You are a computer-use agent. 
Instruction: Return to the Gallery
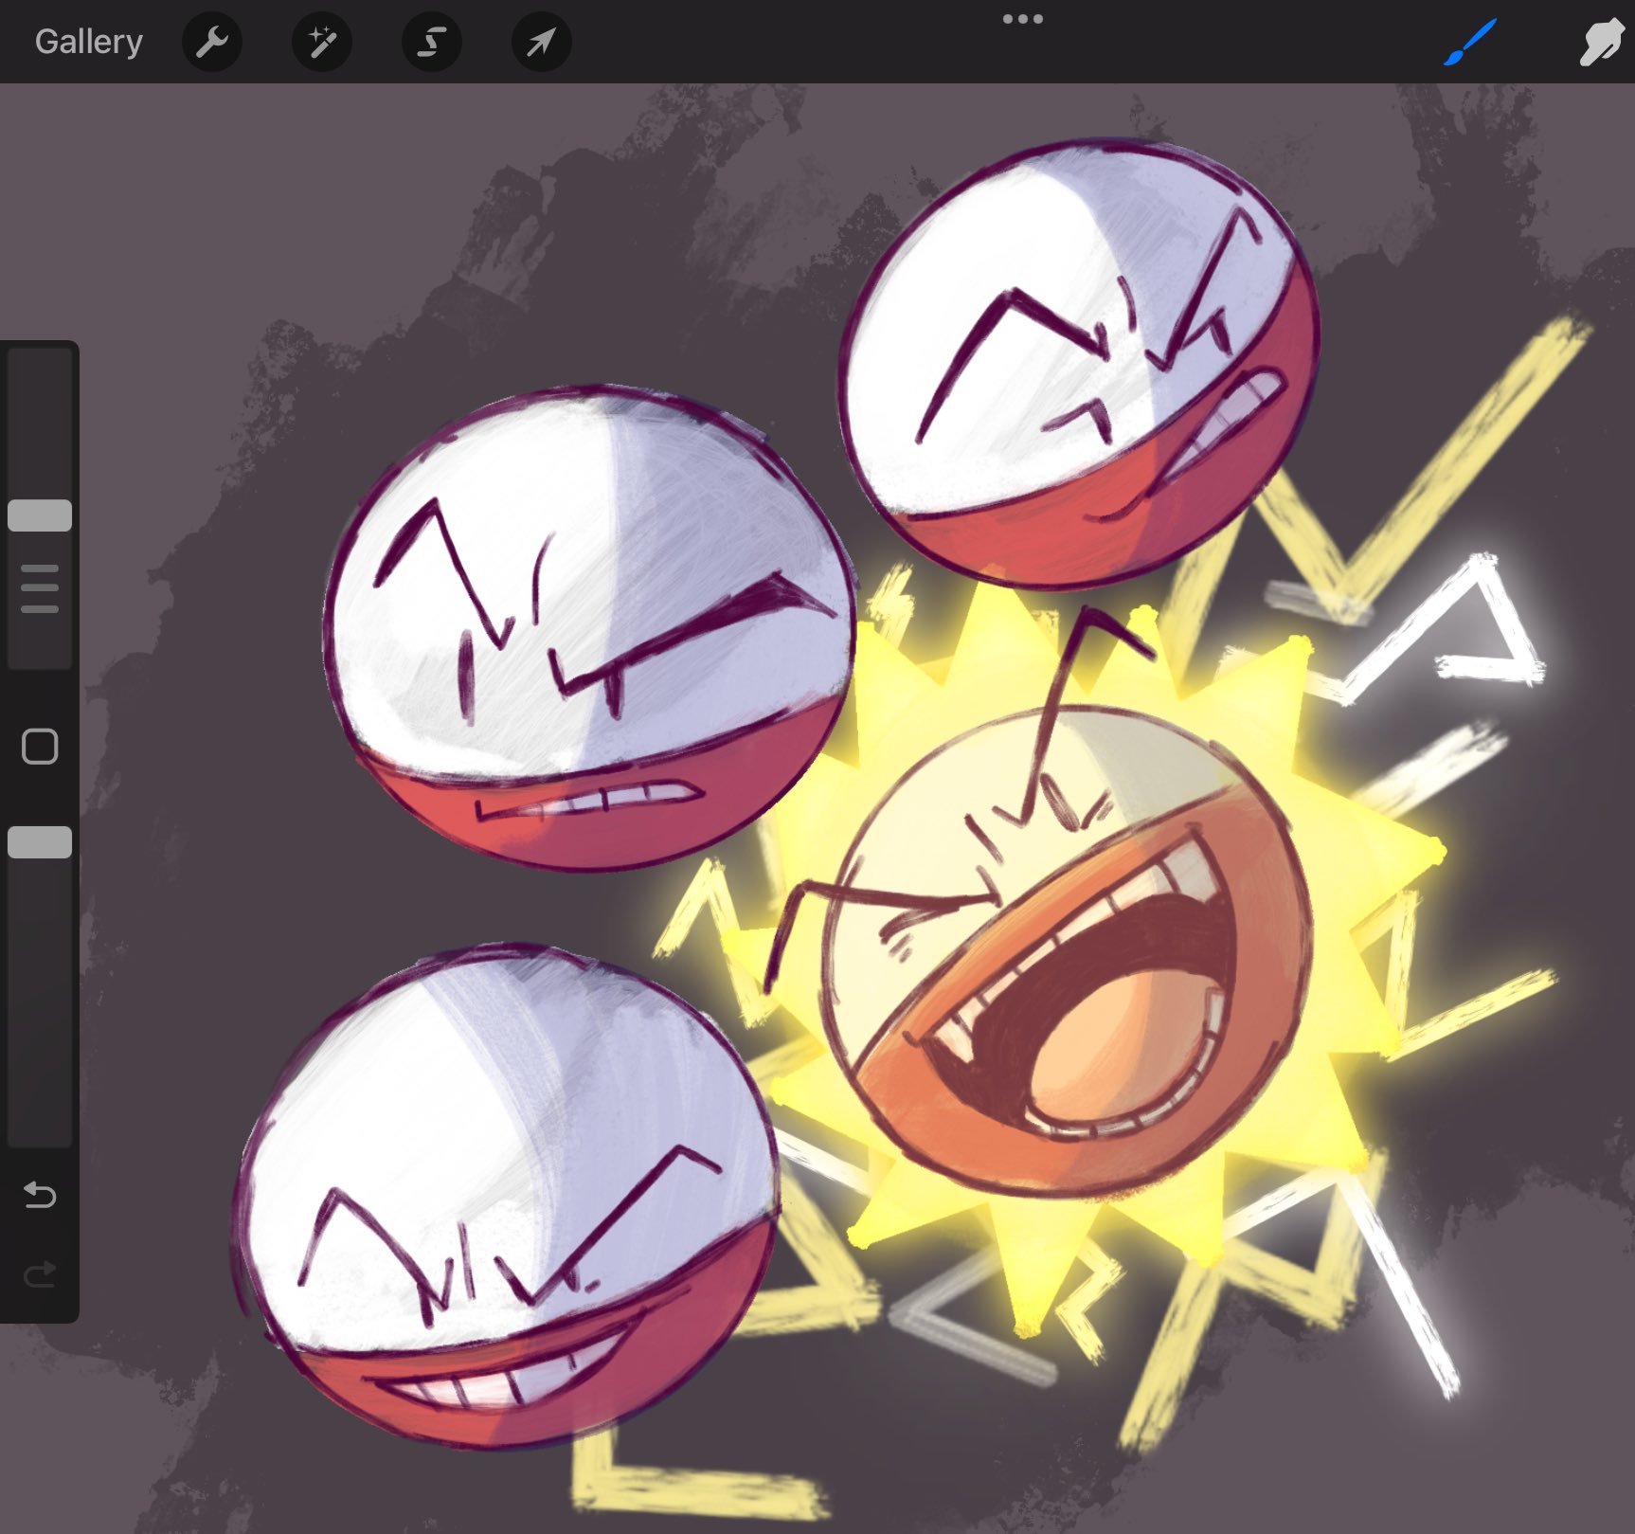click(x=87, y=41)
